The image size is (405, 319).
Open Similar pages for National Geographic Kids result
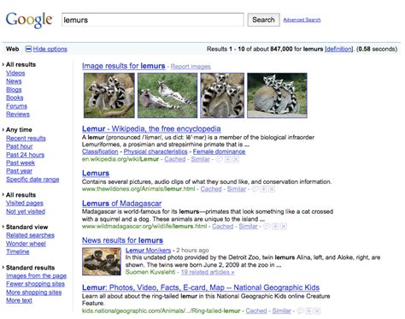[282, 311]
